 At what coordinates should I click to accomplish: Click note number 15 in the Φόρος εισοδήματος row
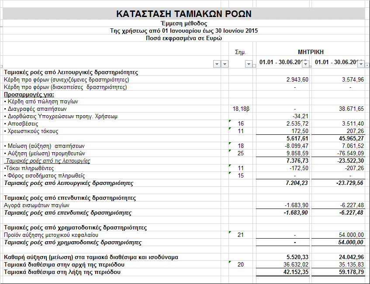tap(241, 176)
